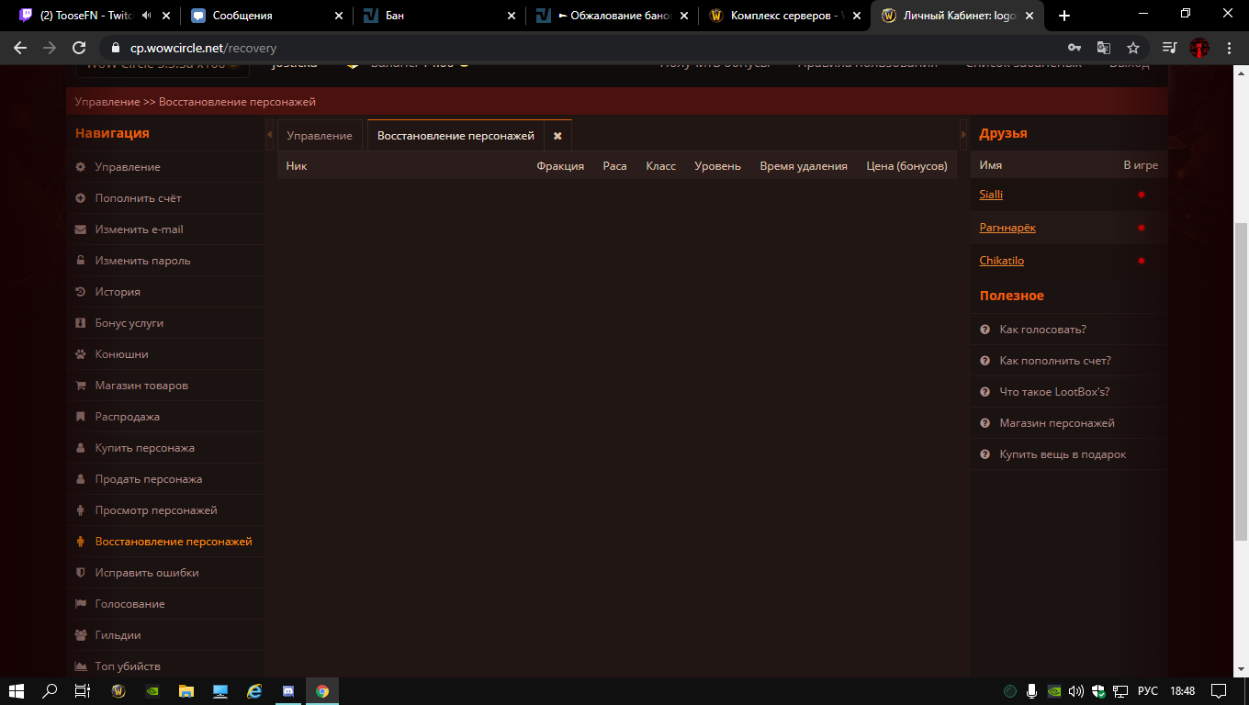
Task: Mute the Twitch tab audio speaker icon
Action: [146, 16]
